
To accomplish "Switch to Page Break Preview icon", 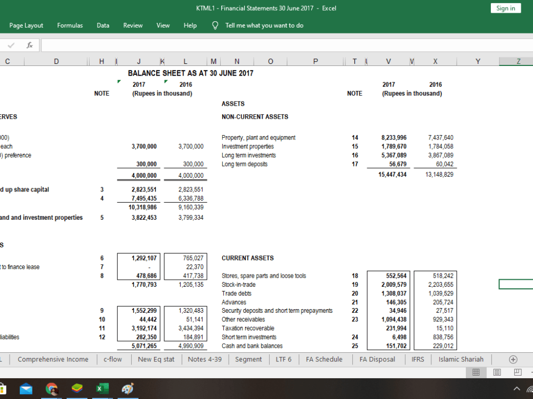I will (518, 372).
